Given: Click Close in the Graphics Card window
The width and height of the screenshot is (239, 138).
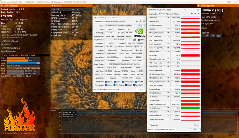Looking at the screenshot, I should point(140,90).
